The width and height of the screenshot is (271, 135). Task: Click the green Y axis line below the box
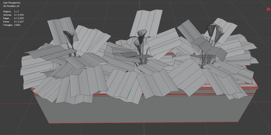[x=144, y=130]
